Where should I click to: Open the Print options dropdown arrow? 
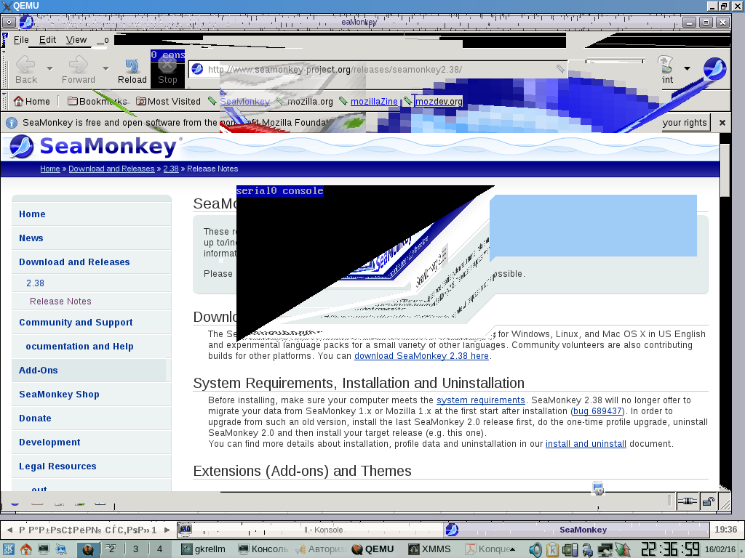tap(686, 69)
